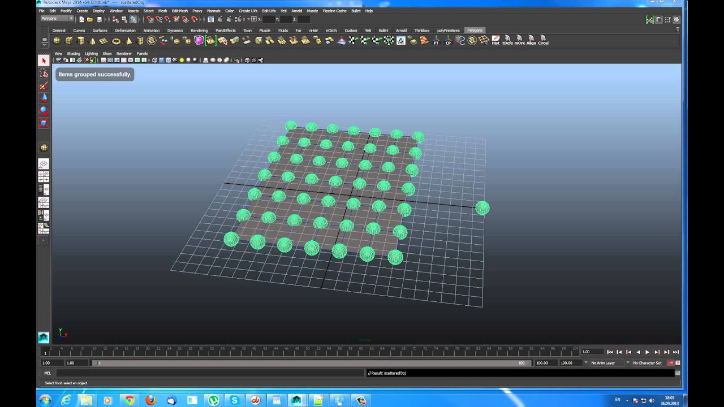Open the No Character Set dropdown

(649, 363)
